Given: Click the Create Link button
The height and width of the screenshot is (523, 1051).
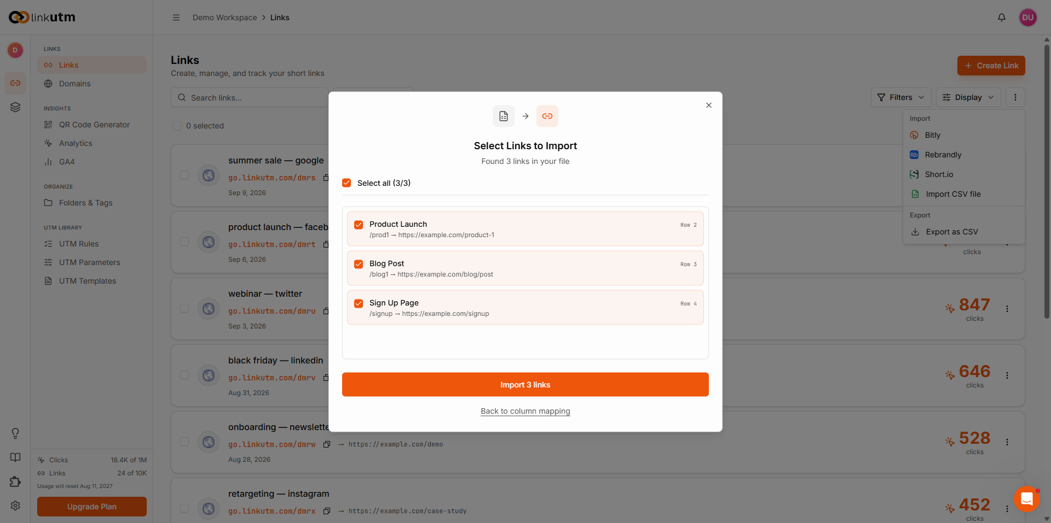Looking at the screenshot, I should click(991, 66).
